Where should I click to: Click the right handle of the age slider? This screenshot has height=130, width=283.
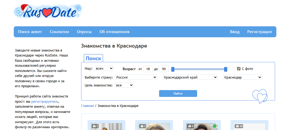226,69
